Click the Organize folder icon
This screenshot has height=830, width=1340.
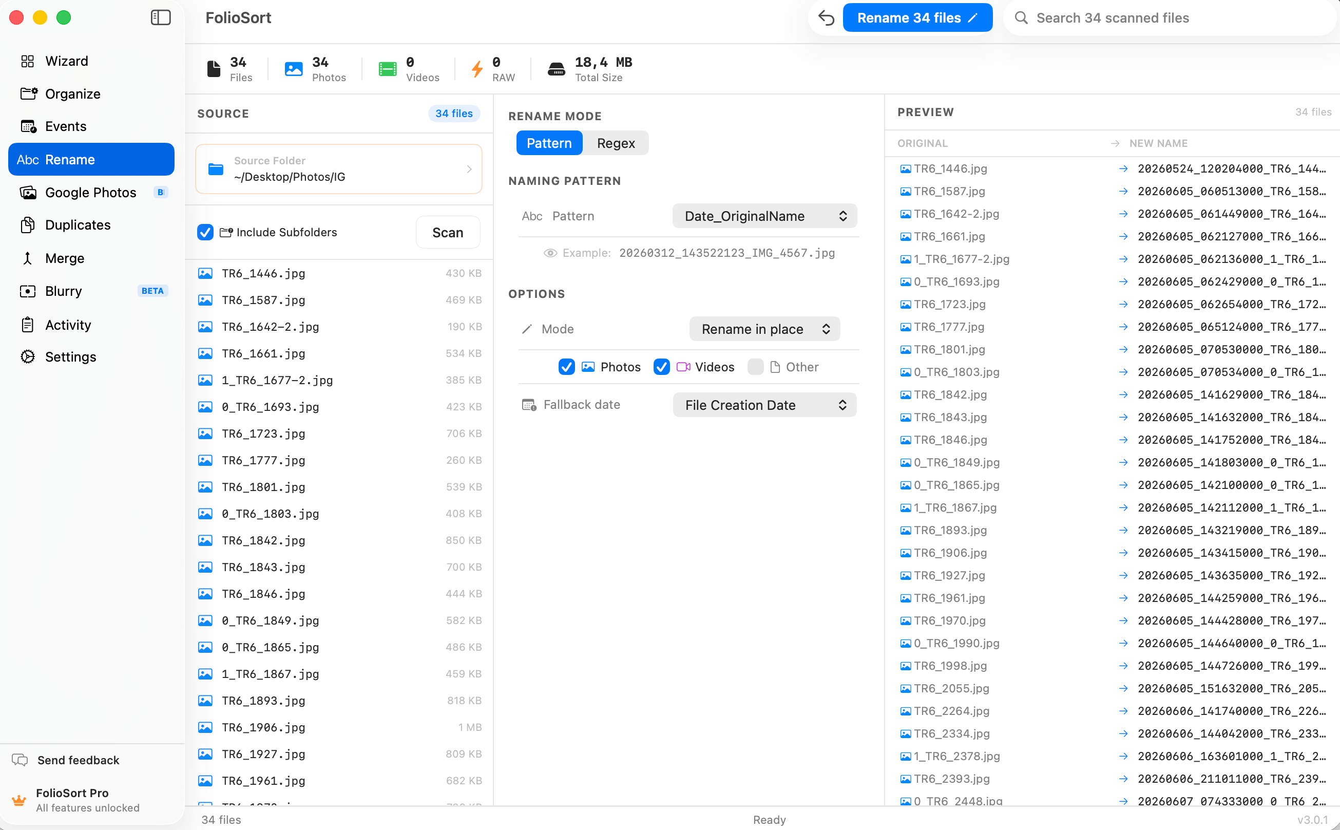pyautogui.click(x=29, y=93)
